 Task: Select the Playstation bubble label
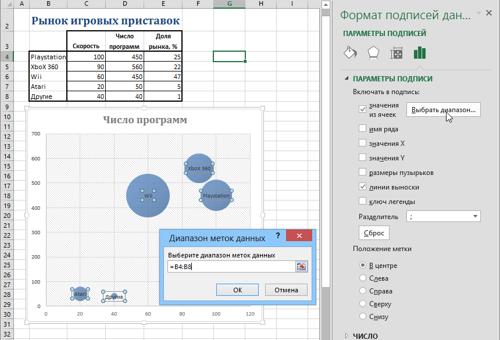(x=216, y=195)
